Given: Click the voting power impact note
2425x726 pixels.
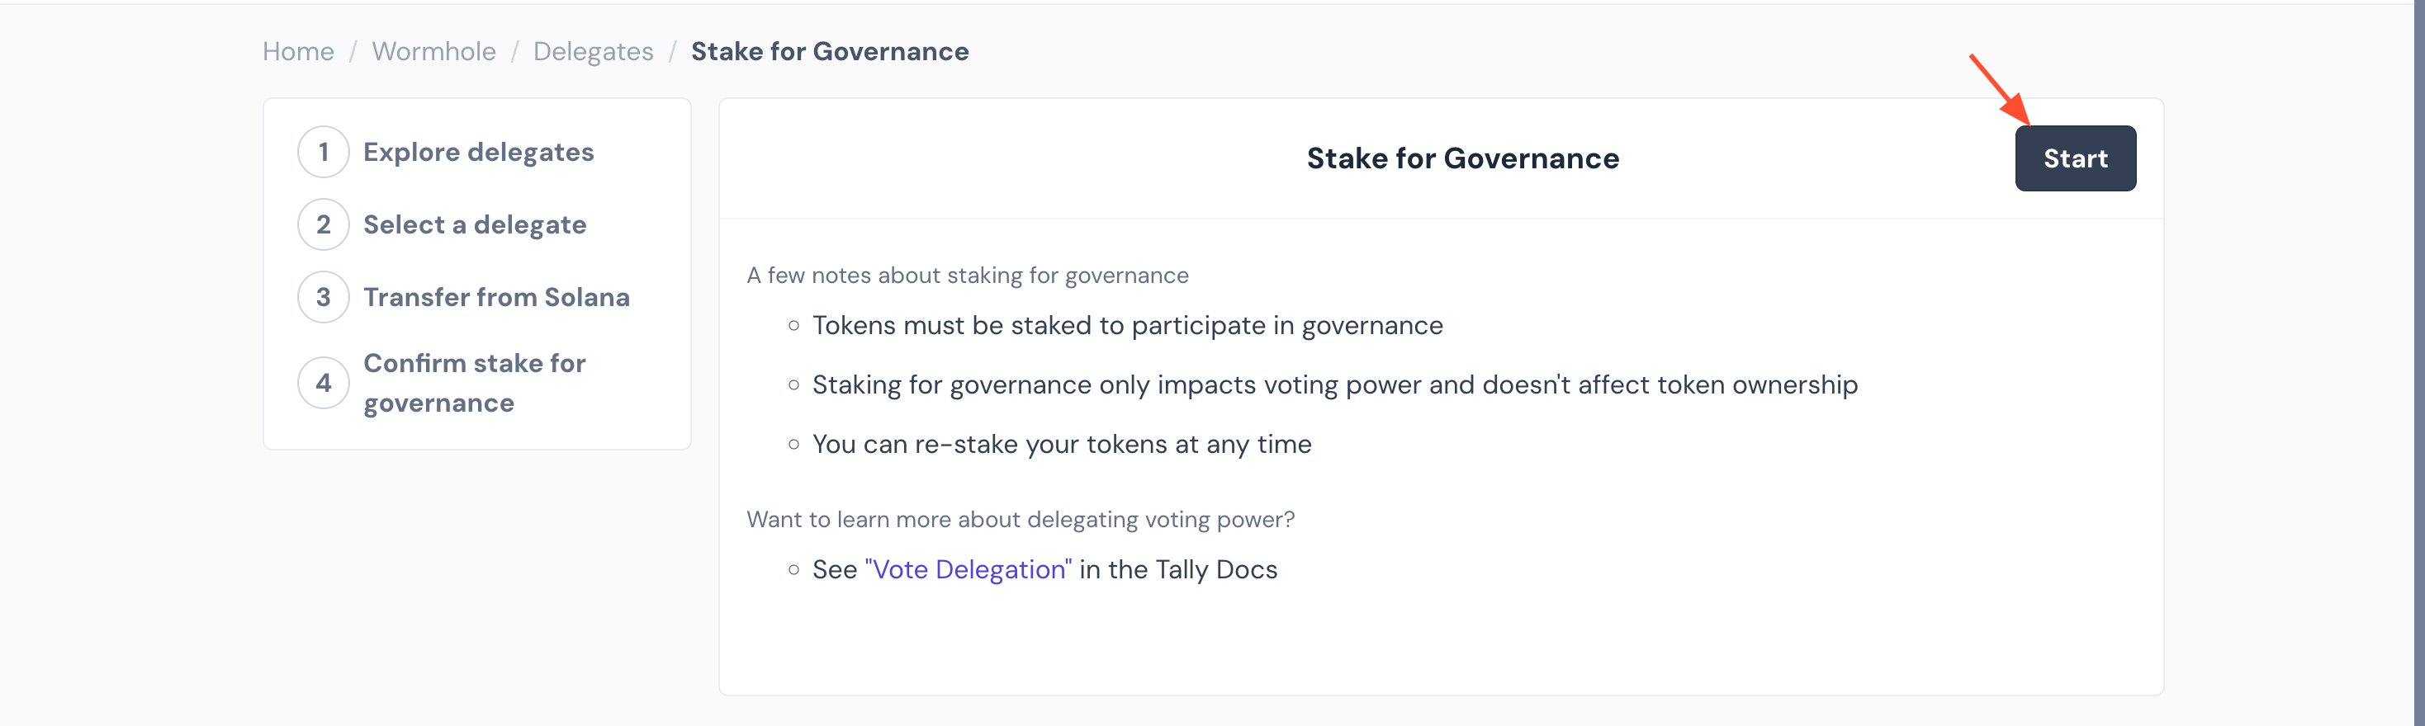Looking at the screenshot, I should pyautogui.click(x=1334, y=384).
